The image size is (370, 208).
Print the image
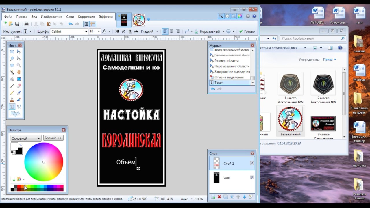pyautogui.click(x=27, y=24)
